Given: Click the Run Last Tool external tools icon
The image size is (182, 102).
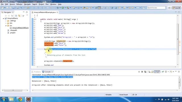Looking at the screenshot, I should point(68,8).
